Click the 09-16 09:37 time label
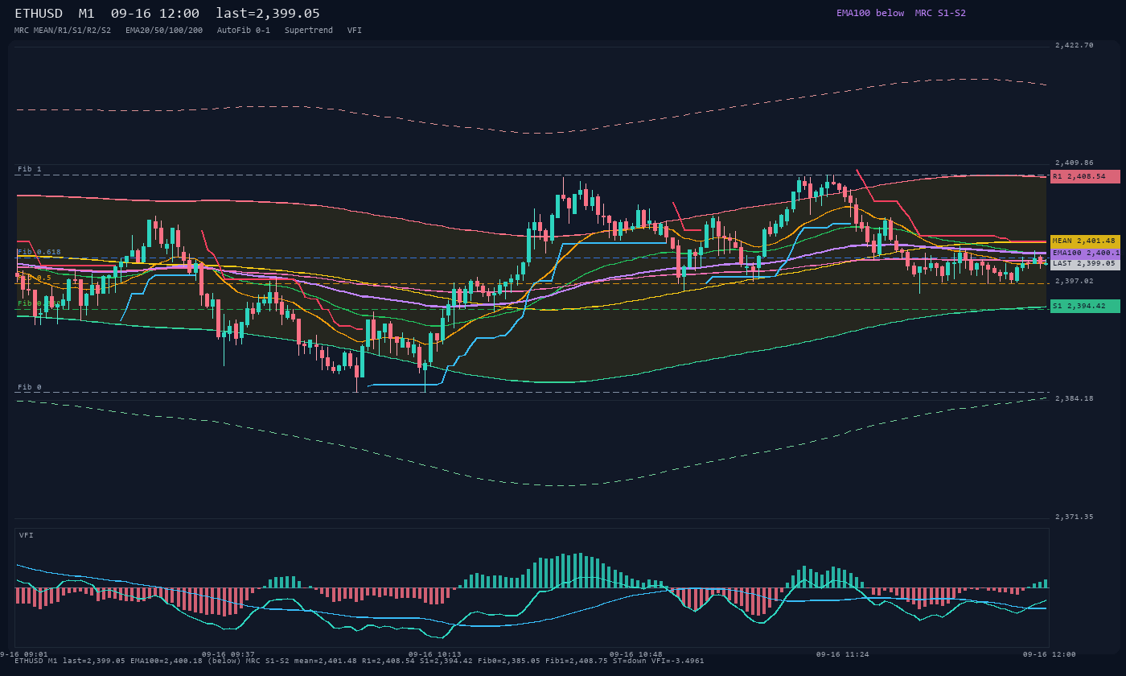Screen dimensions: 1126x676 (228, 654)
